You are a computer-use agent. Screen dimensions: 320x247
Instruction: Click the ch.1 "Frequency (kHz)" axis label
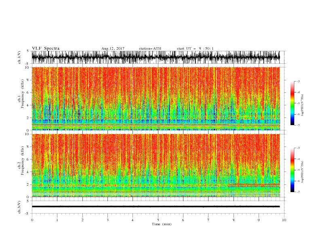23,94
